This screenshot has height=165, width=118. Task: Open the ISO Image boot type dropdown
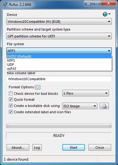(x=80, y=106)
